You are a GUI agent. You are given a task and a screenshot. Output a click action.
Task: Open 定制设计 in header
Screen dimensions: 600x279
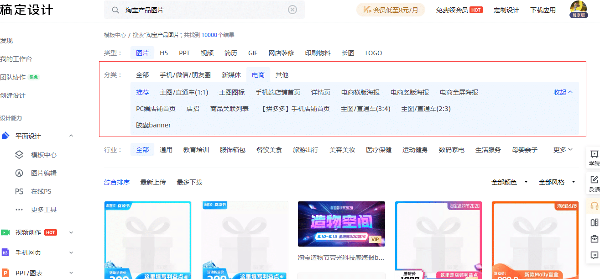506,10
